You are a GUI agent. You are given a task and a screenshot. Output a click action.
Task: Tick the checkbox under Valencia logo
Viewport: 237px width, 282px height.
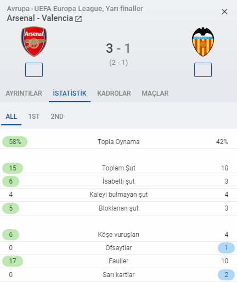(203, 70)
